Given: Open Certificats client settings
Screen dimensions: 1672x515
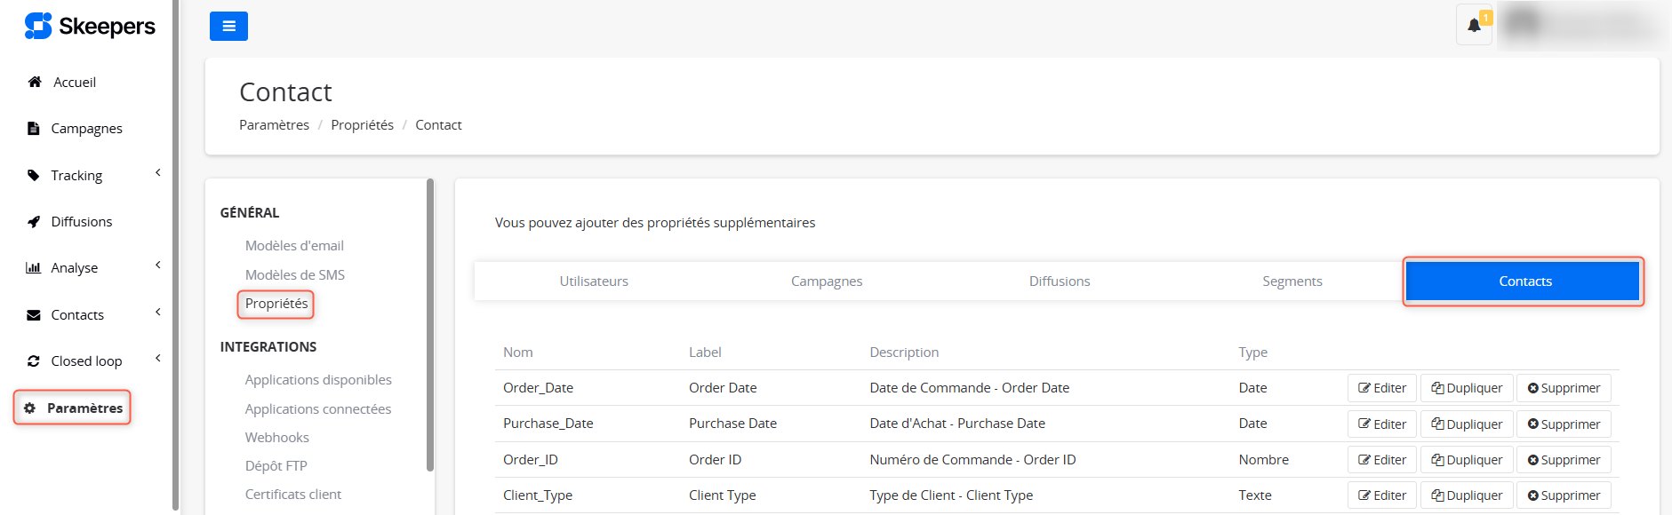Looking at the screenshot, I should coord(293,495).
